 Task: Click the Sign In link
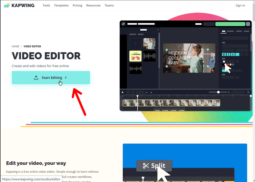pos(240,5)
